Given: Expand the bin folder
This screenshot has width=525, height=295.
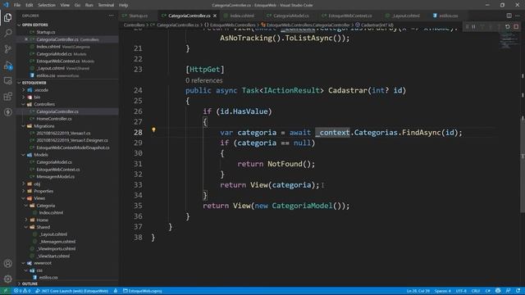Looking at the screenshot, I should [37, 98].
